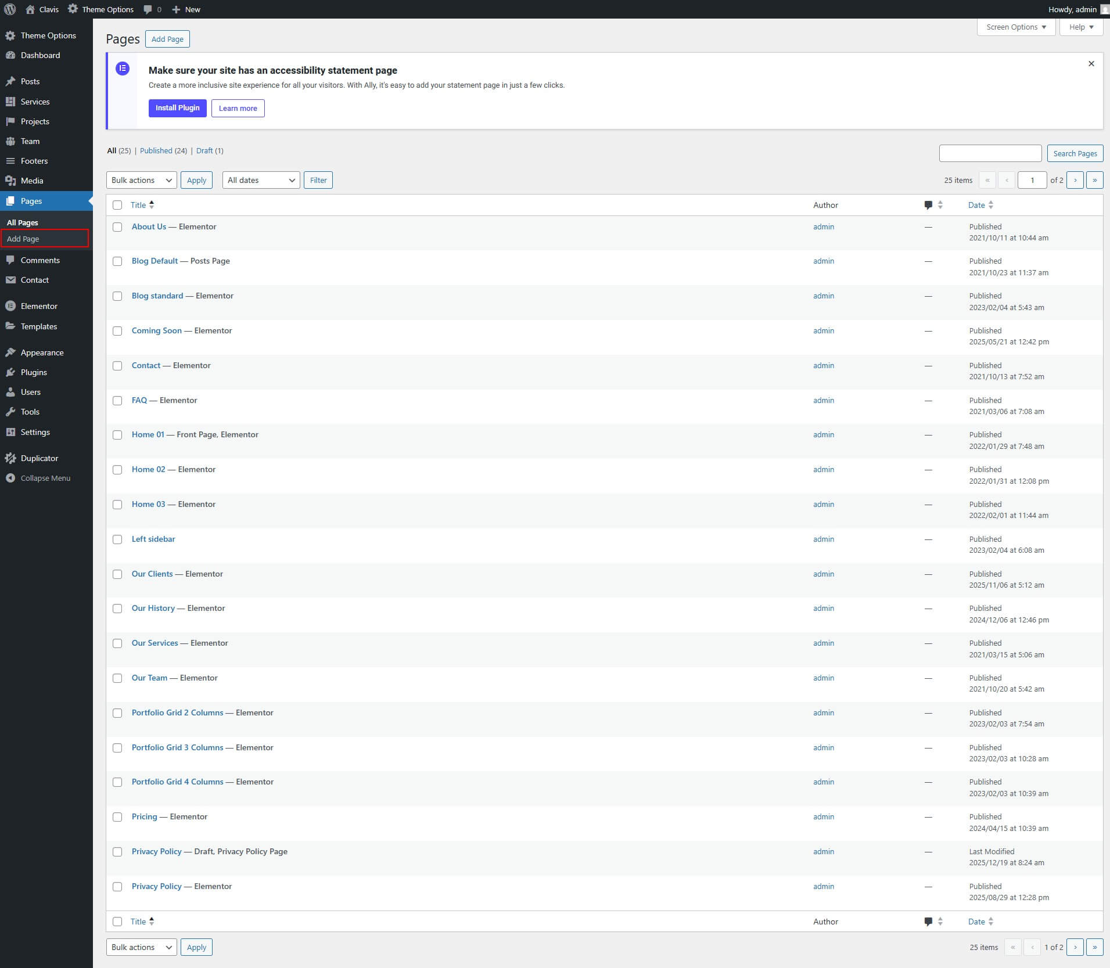Toggle the select-all checkbox in table header

[x=117, y=205]
